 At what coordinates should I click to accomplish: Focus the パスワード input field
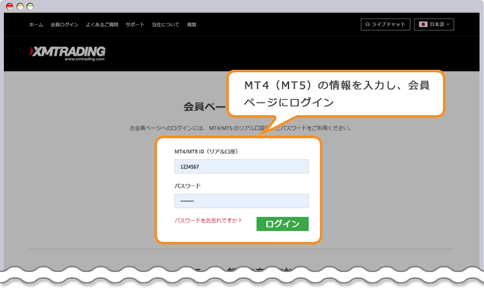coord(242,201)
